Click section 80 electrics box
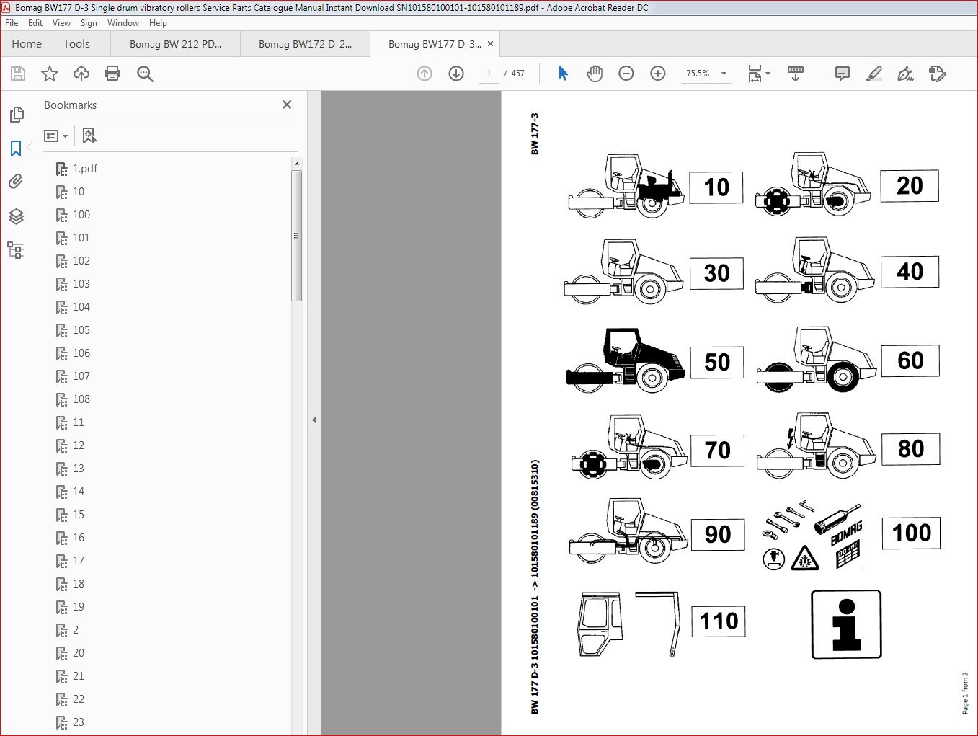Image resolution: width=978 pixels, height=736 pixels. pos(911,449)
